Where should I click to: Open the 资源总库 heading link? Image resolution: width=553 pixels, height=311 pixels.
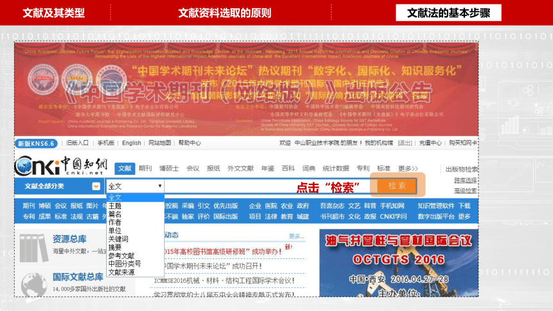[x=69, y=239]
